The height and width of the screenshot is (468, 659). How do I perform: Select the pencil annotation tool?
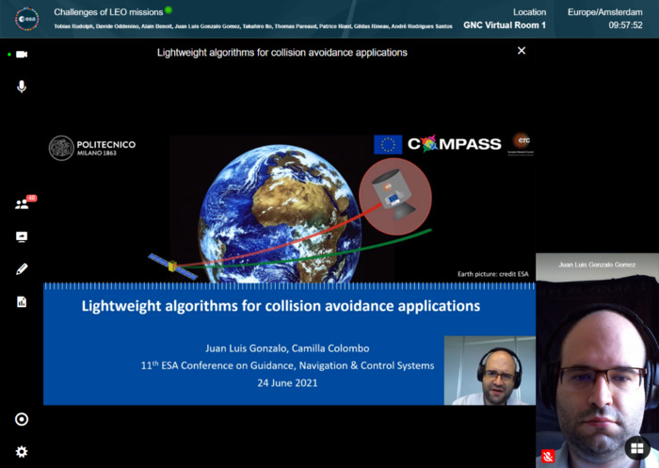(x=21, y=269)
